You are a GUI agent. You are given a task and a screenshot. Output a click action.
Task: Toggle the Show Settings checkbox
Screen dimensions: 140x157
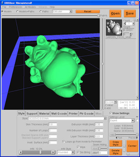coord(110,113)
